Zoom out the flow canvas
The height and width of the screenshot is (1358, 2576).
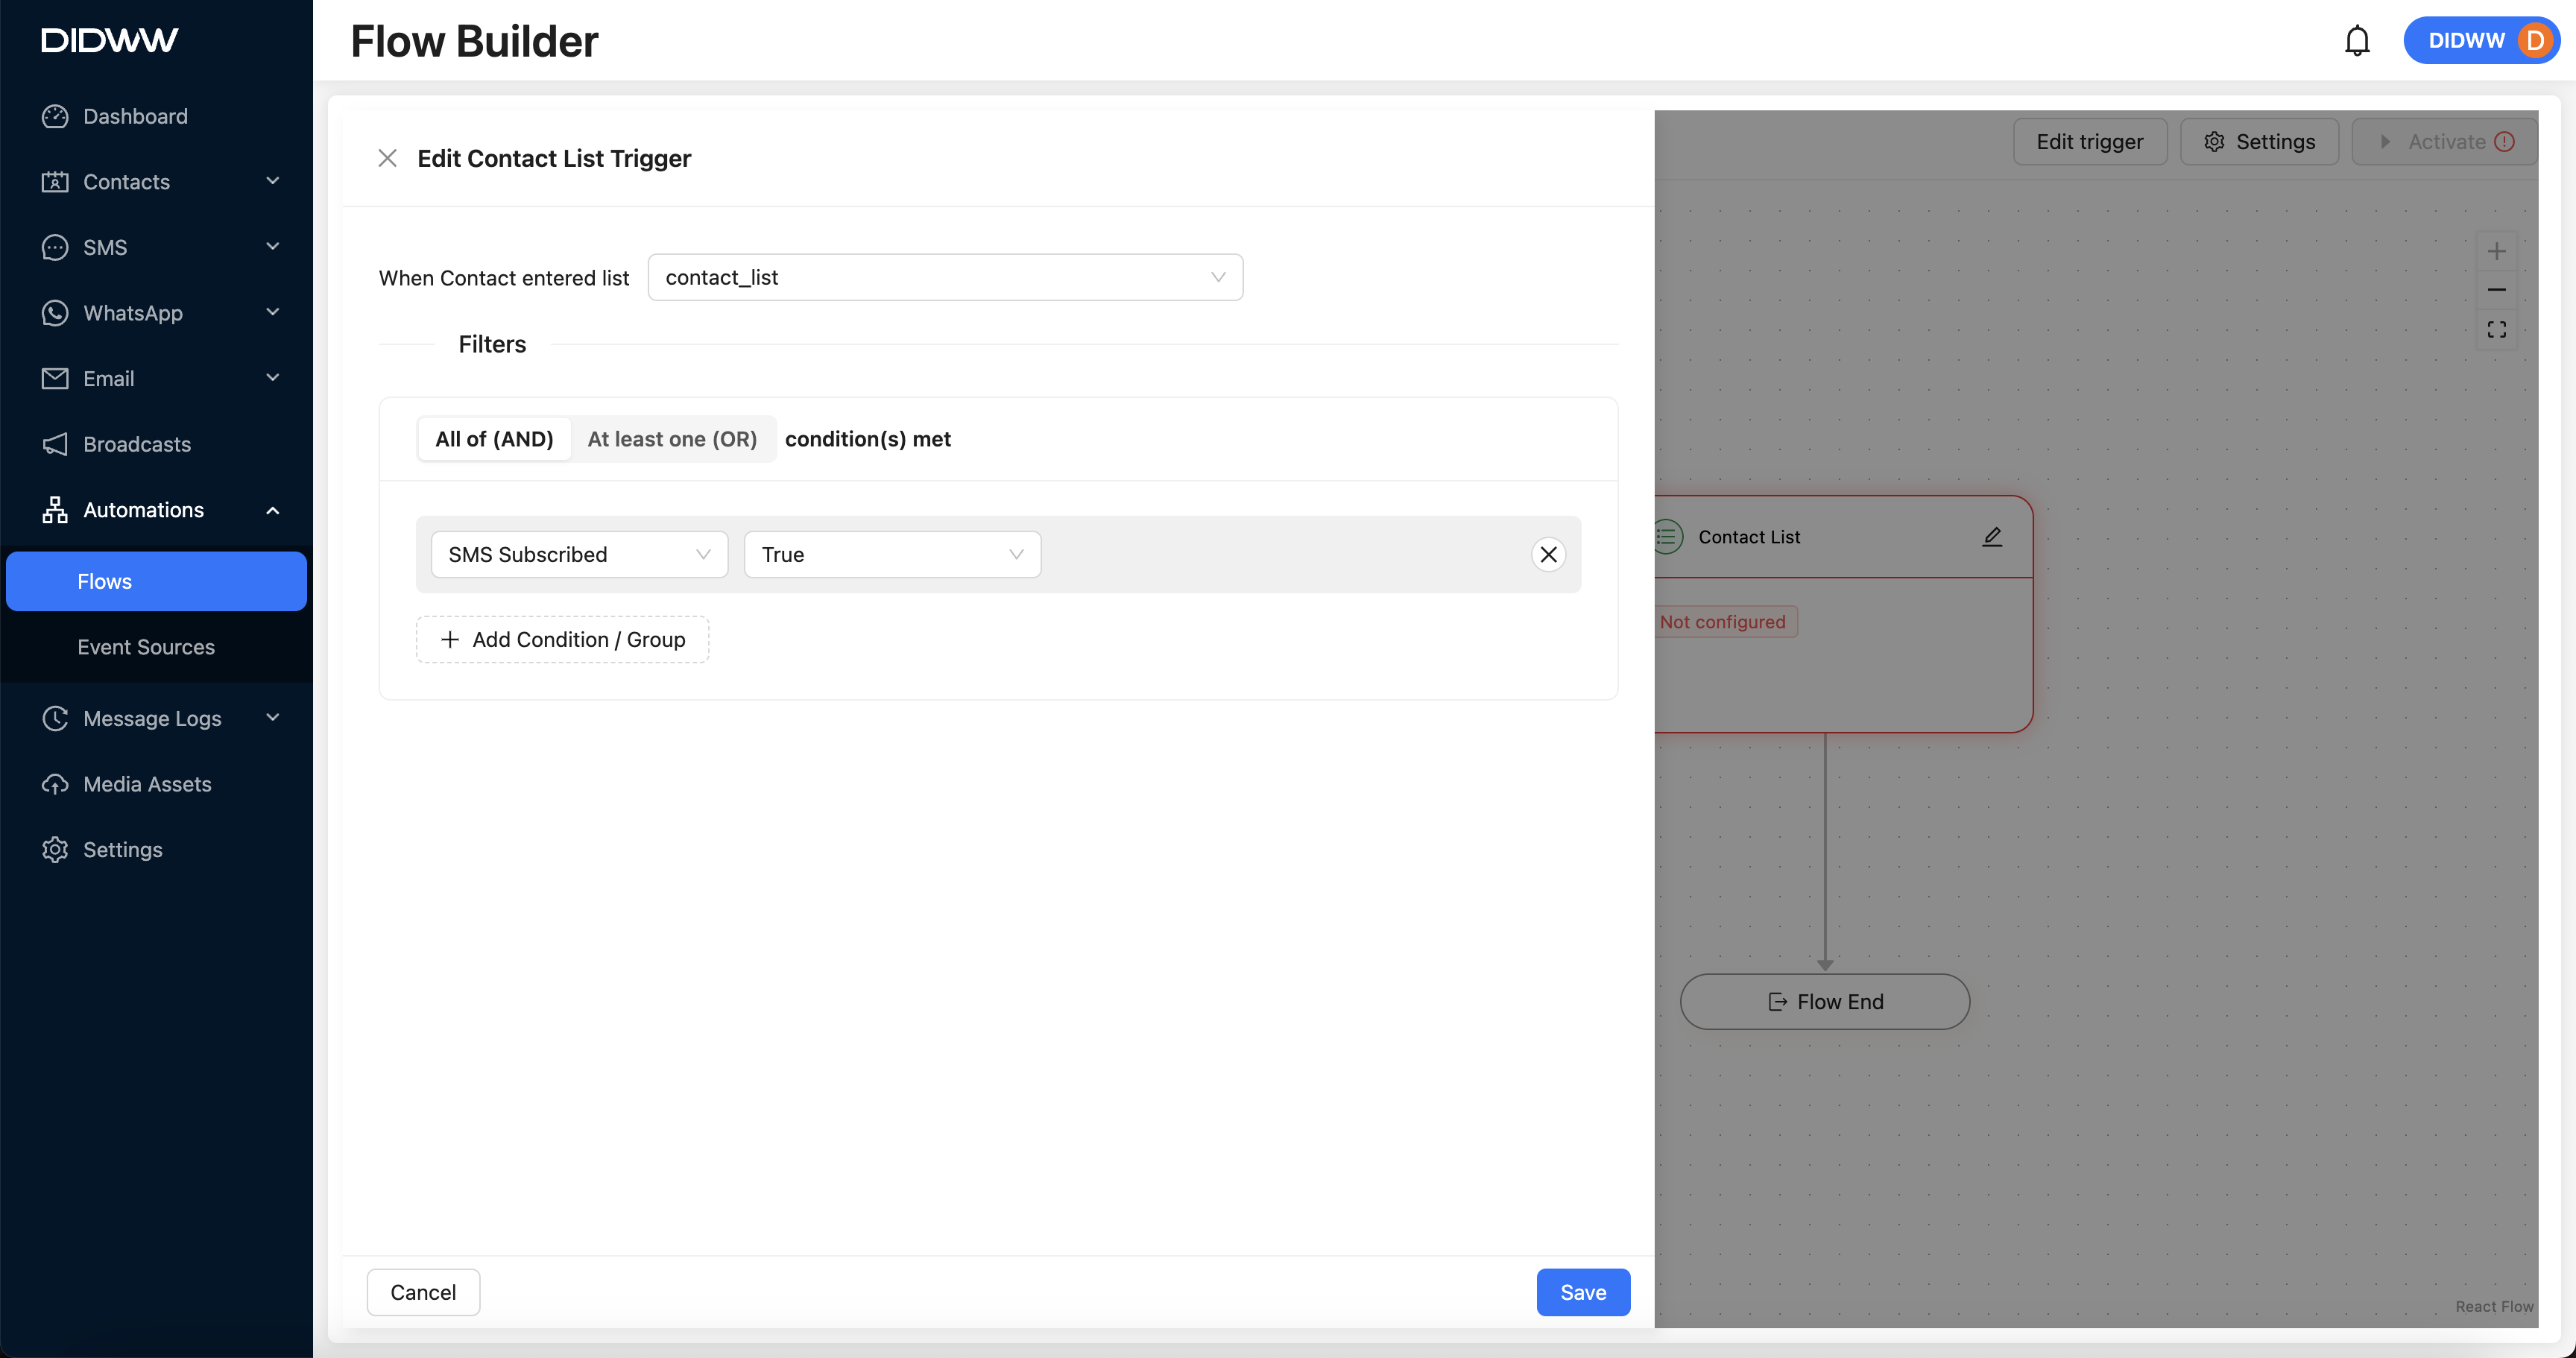(2496, 290)
